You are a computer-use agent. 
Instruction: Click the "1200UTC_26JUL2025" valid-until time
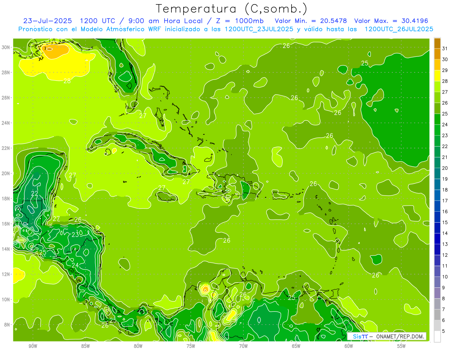click(399, 29)
